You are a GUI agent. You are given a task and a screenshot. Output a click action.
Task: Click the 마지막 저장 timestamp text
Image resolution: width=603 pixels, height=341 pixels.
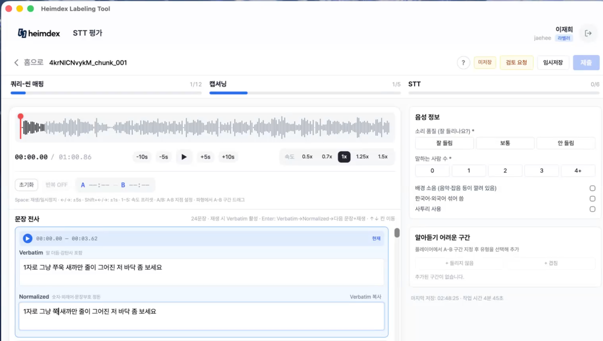pos(434,298)
